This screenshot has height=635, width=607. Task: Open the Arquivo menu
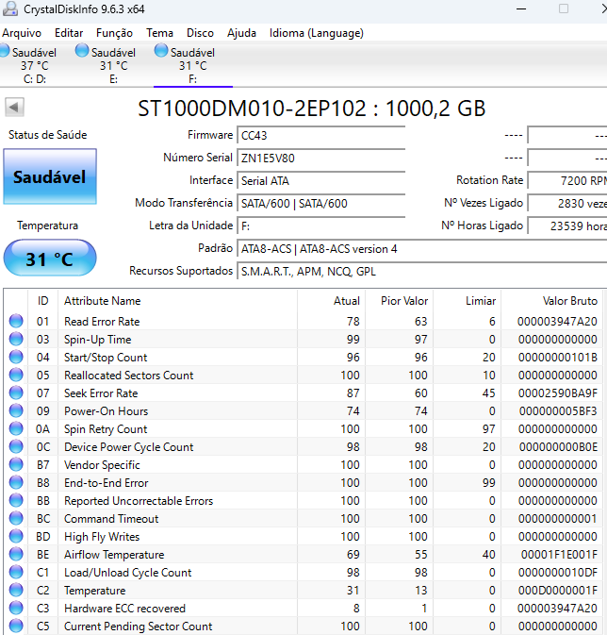click(22, 33)
